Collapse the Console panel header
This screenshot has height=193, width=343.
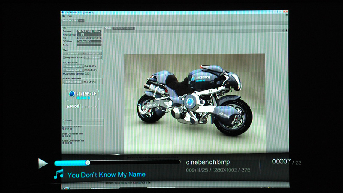click(83, 121)
